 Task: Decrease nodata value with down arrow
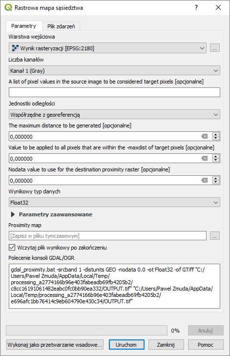tap(216, 182)
